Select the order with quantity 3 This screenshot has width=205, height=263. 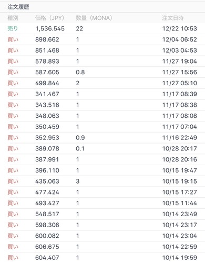(x=102, y=181)
